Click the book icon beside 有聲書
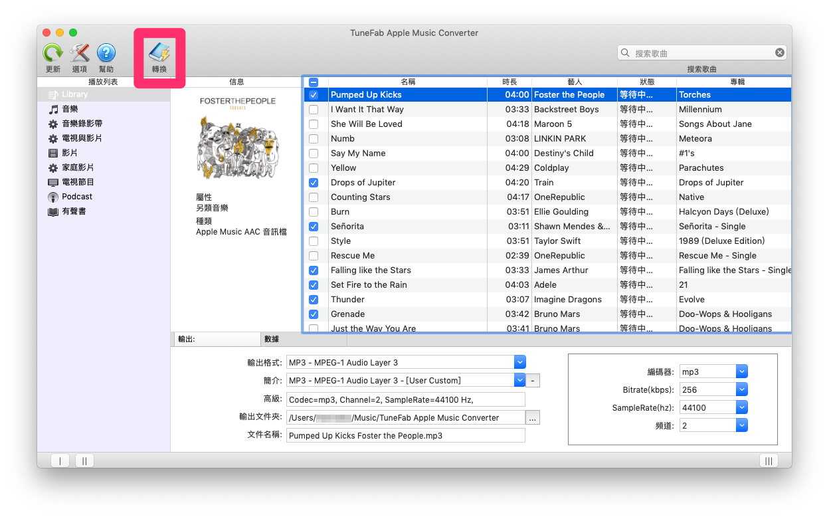The height and width of the screenshot is (517, 829). pos(53,212)
